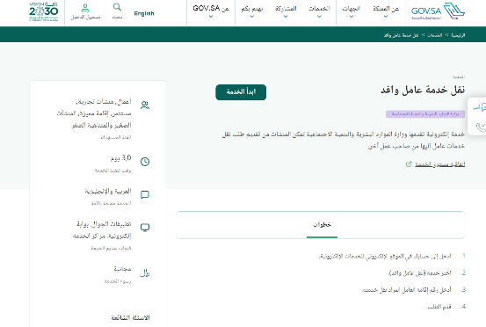
Task: Click the service description paragraph
Action: 344,140
